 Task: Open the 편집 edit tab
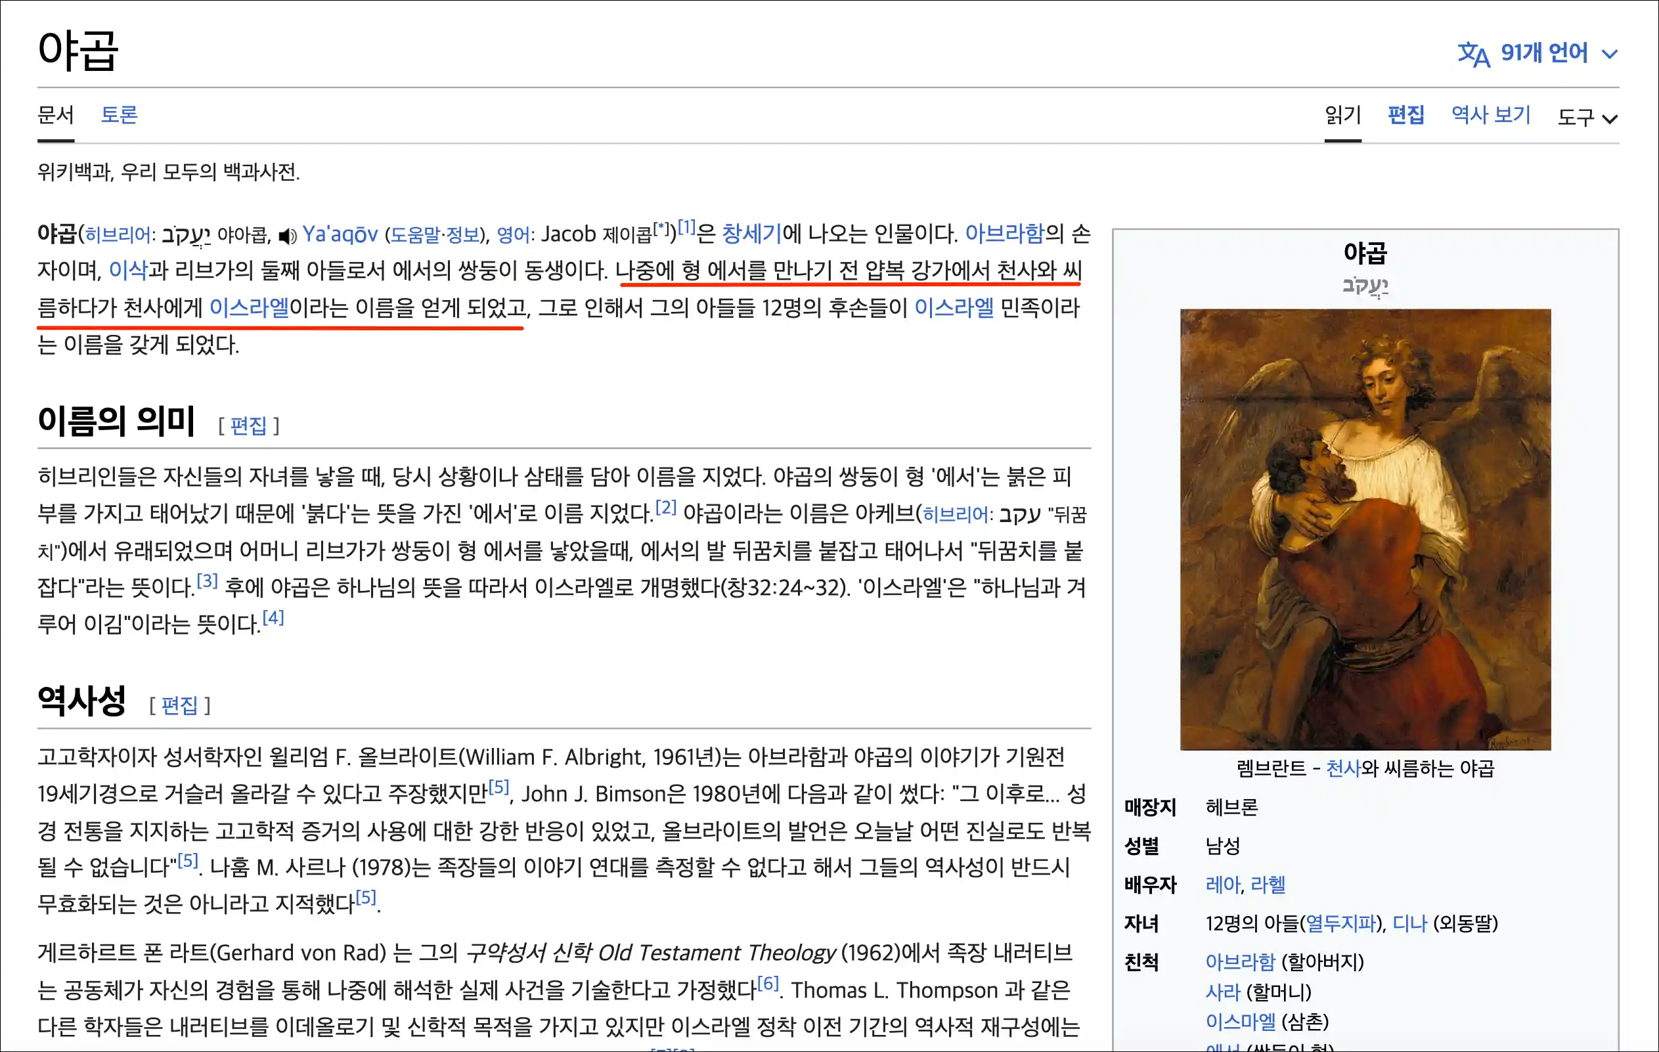click(1405, 114)
